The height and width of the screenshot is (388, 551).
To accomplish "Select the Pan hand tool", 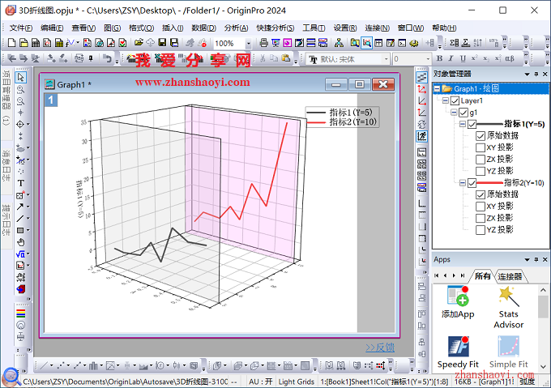I will [21, 242].
